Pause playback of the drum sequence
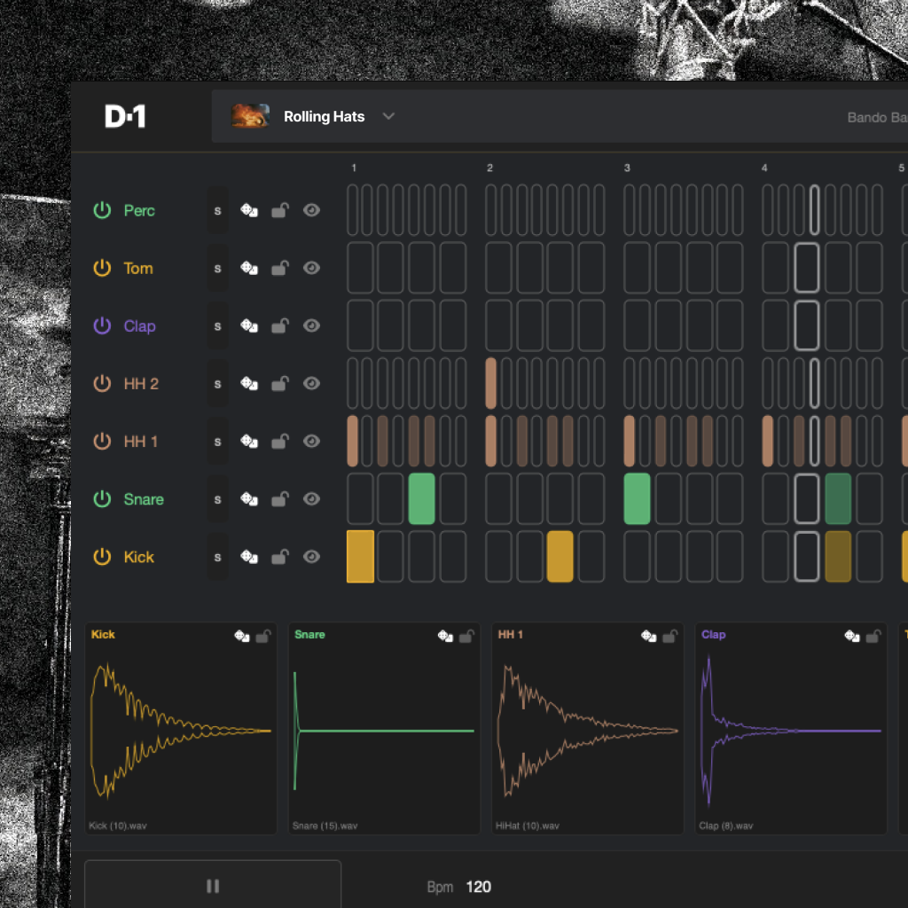 point(213,886)
